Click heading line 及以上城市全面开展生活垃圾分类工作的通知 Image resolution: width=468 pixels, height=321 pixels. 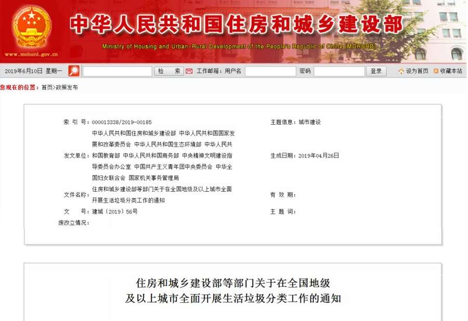[x=233, y=298]
